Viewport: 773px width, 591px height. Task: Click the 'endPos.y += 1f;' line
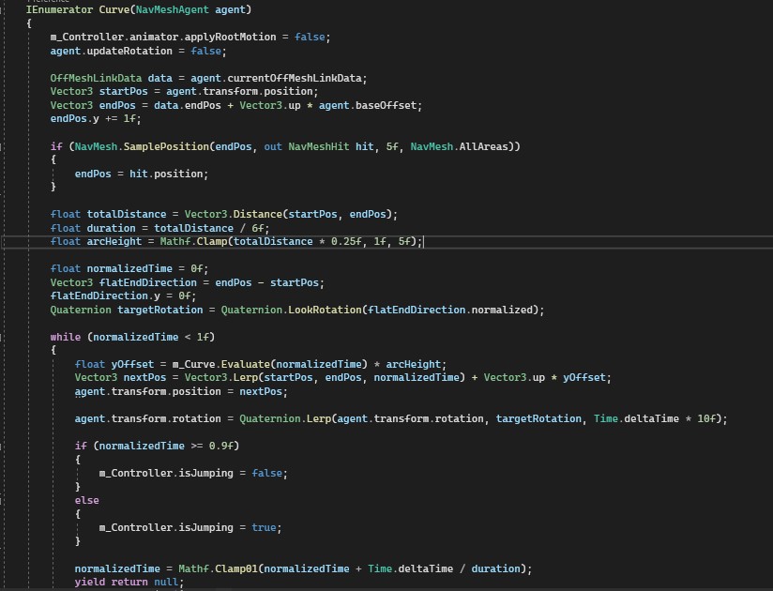pyautogui.click(x=96, y=119)
